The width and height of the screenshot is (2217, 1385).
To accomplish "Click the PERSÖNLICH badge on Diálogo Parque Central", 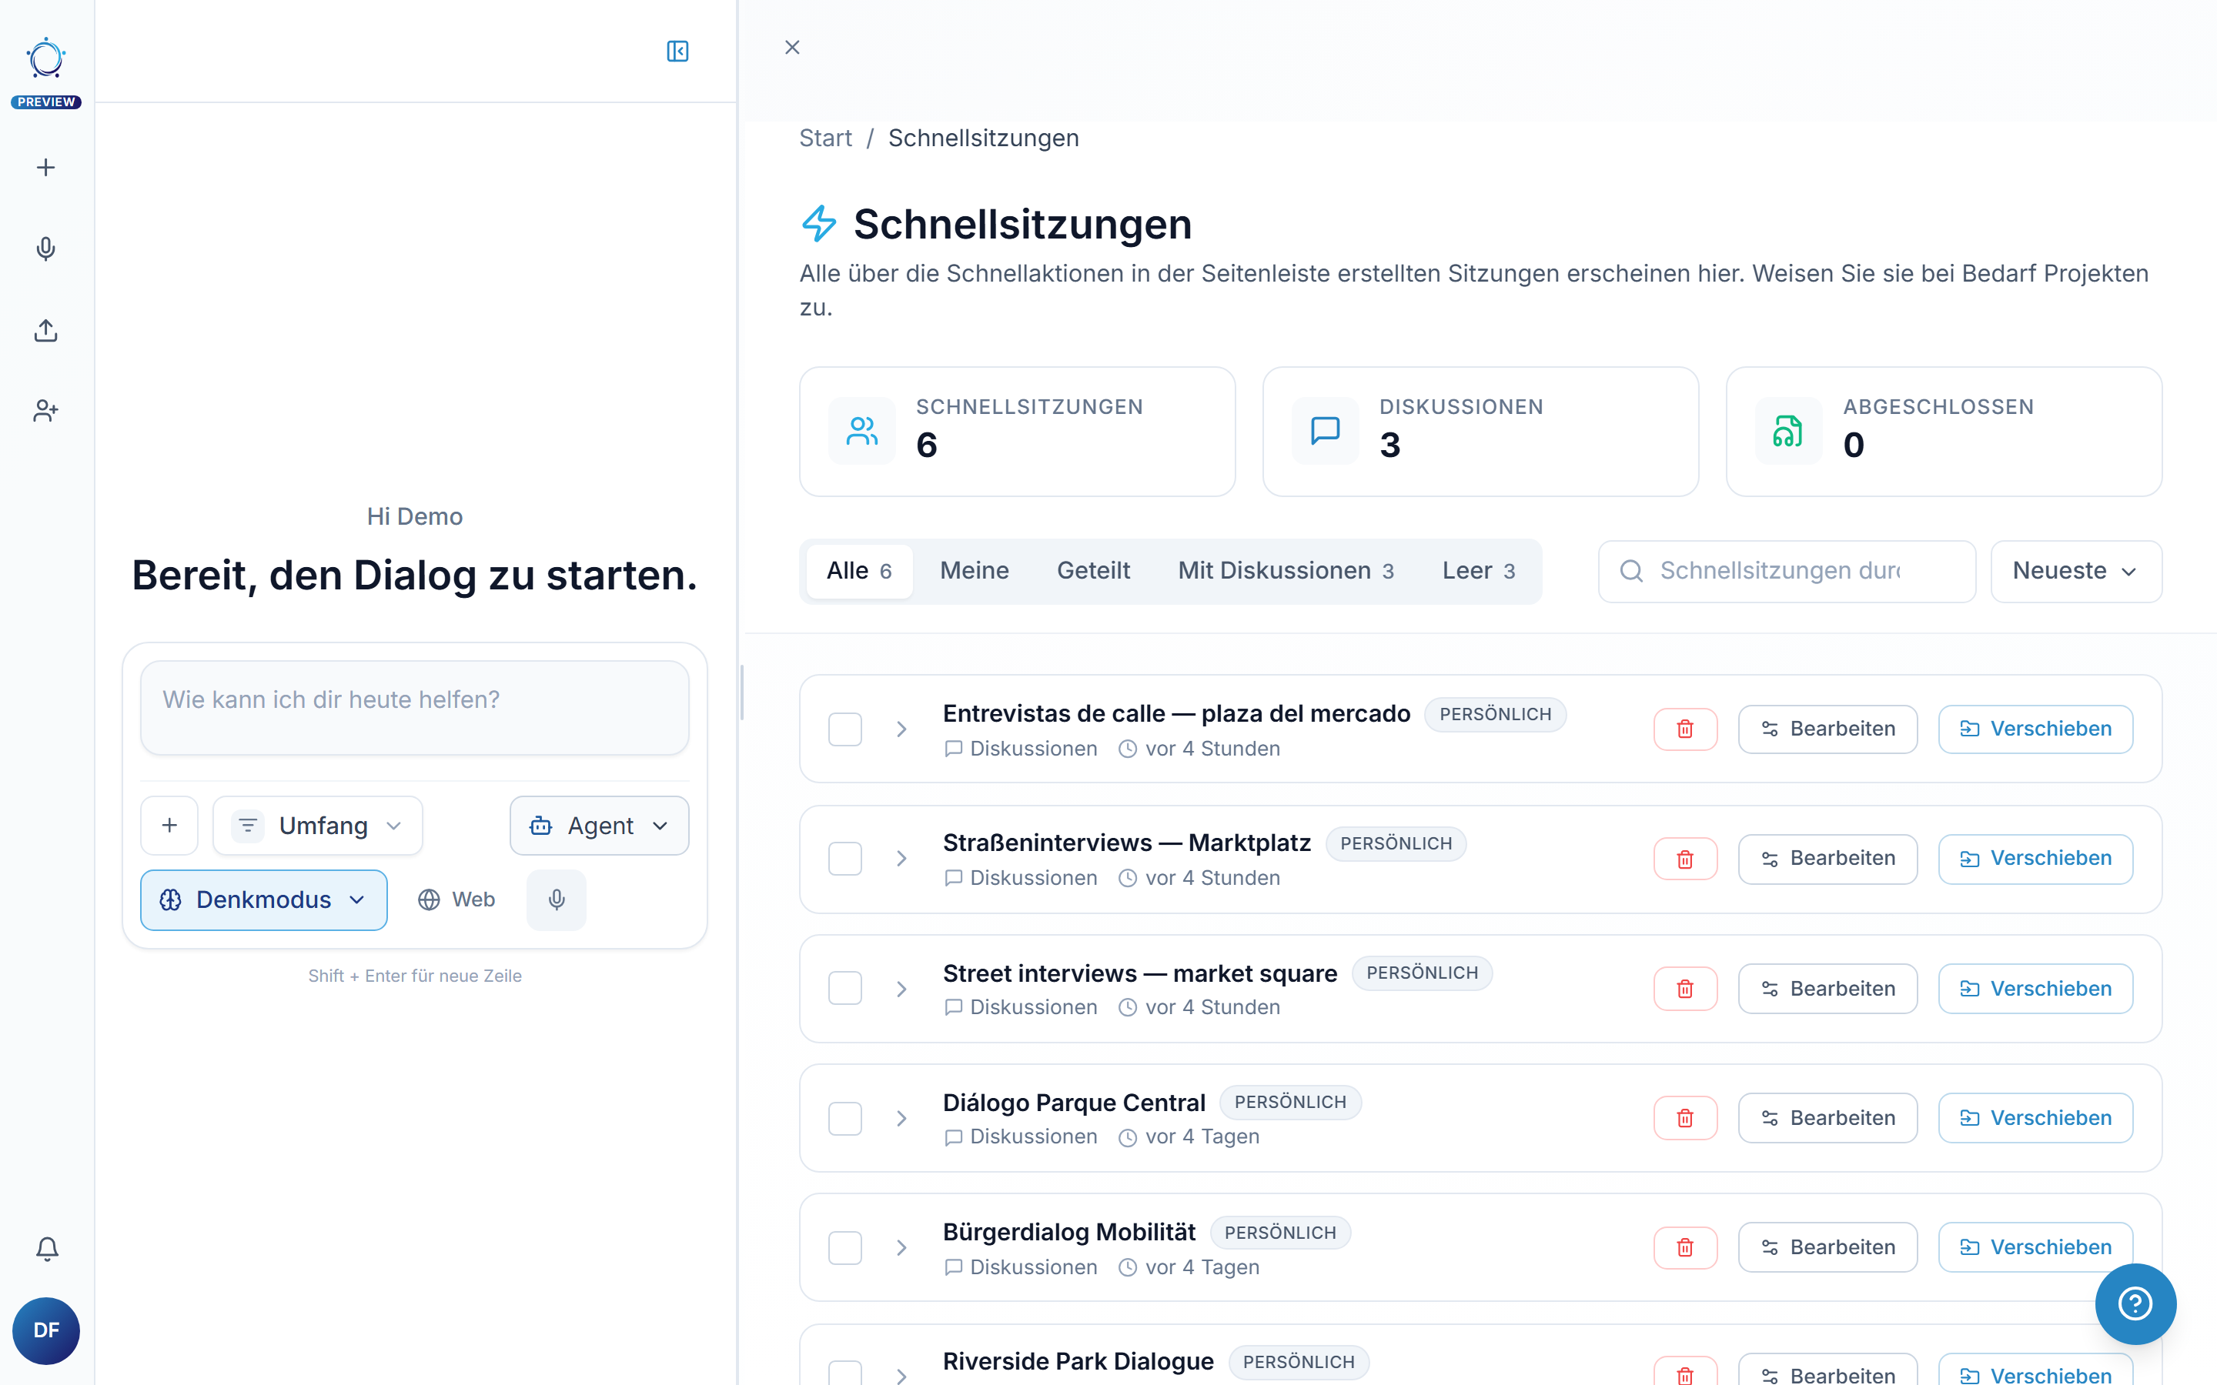I will (x=1290, y=1102).
